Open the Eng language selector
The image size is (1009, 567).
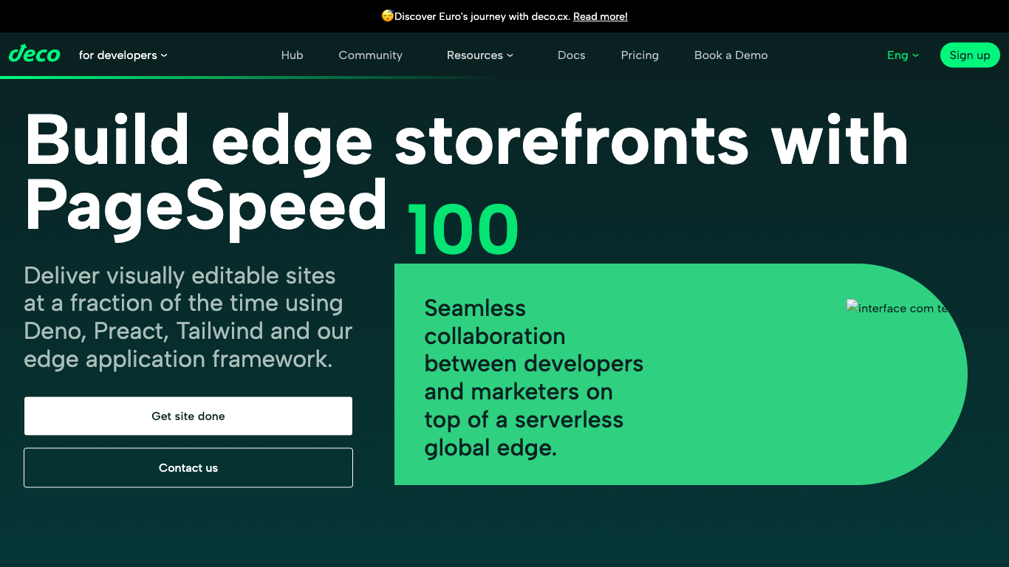(x=903, y=55)
